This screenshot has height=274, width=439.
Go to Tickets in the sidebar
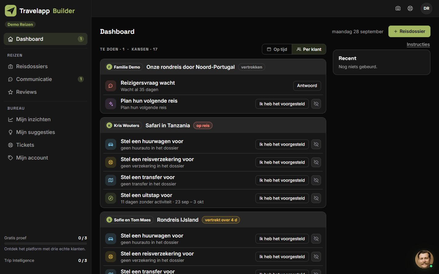45,145
